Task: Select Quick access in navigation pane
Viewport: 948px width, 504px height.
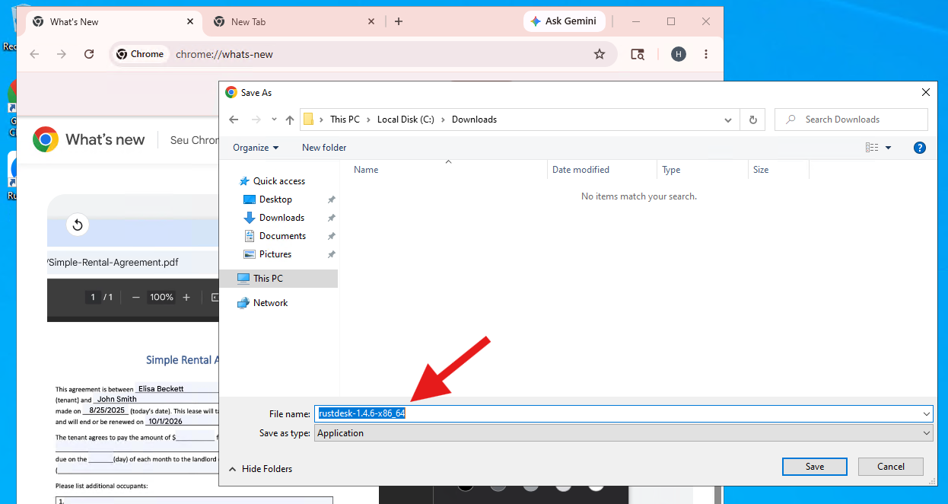Action: pos(279,181)
